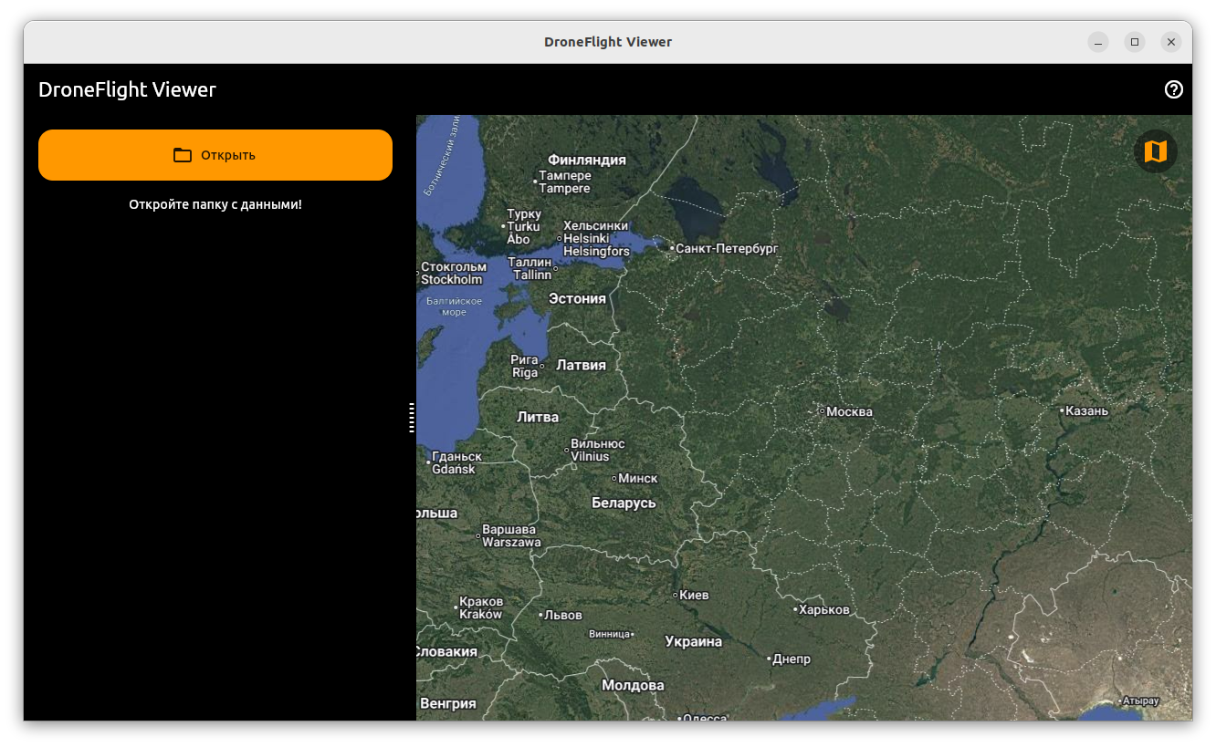
Task: Select the Санкт-Петербург marker dot
Action: [x=672, y=248]
